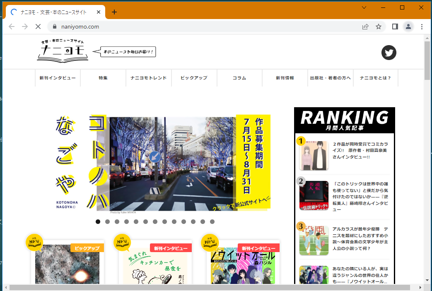Click the ピックアップ label on first card
432x291 pixels.
87,248
